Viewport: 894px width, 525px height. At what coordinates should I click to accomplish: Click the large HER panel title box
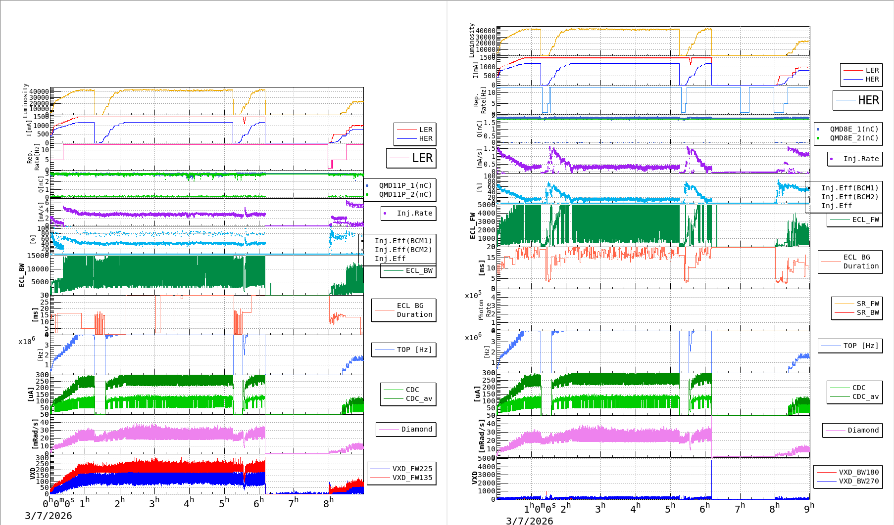click(x=858, y=100)
